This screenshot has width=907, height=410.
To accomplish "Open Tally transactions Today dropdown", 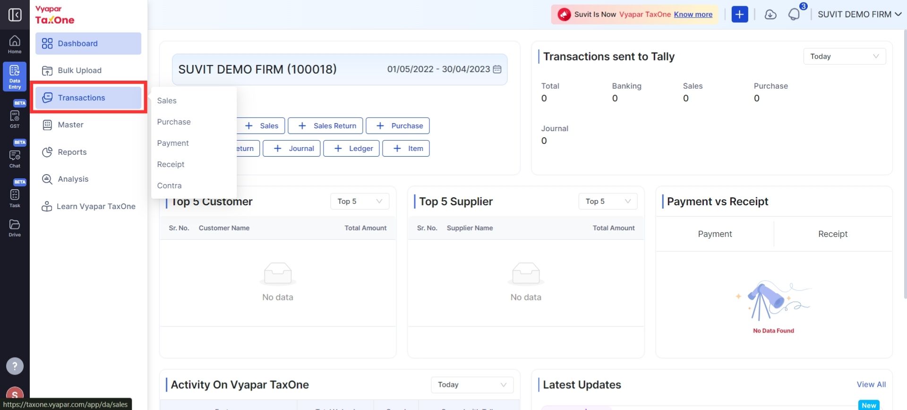I will pyautogui.click(x=845, y=57).
